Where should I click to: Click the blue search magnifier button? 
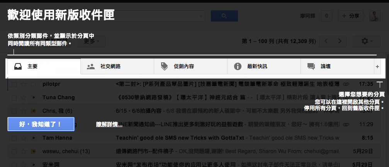224,16
